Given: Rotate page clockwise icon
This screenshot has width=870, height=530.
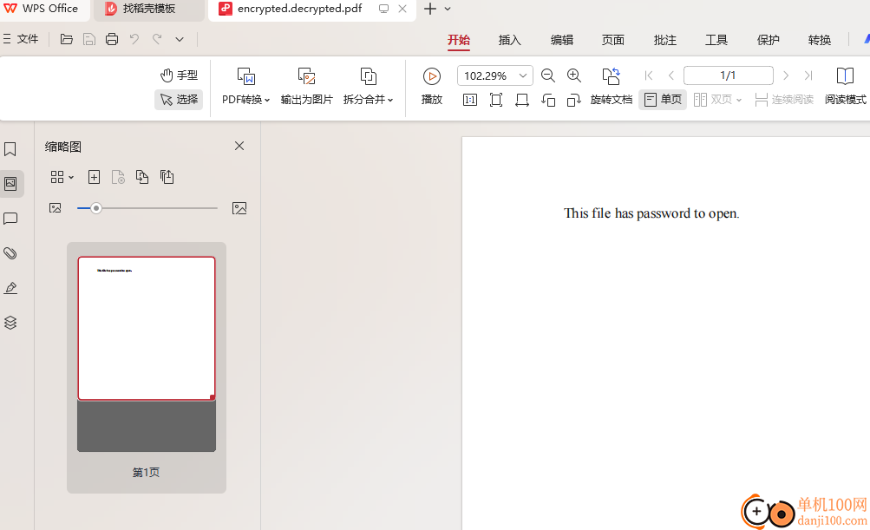Looking at the screenshot, I should pyautogui.click(x=574, y=100).
